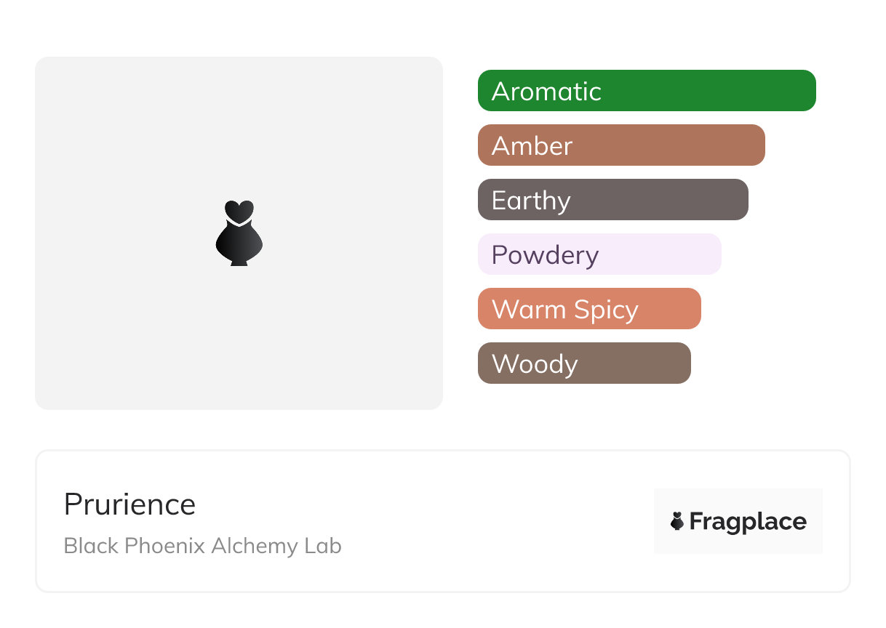The image size is (886, 628).
Task: Click the 'Amber' text label
Action: point(532,146)
